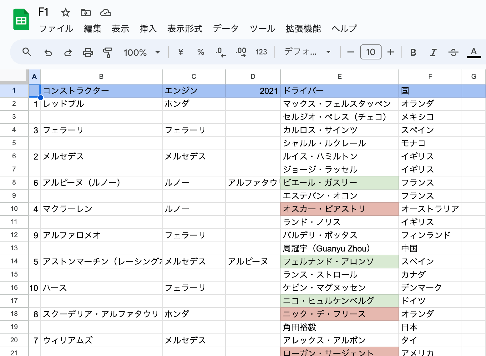Open the font family dropdown

tap(307, 52)
